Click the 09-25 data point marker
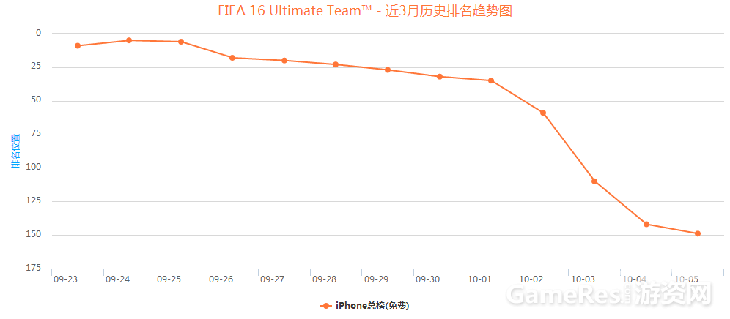730x319 pixels. [180, 42]
